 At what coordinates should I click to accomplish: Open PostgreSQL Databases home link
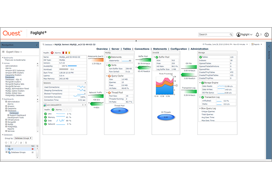[x=15, y=95]
